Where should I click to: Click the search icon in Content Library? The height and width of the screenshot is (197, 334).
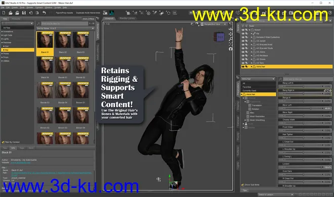click(x=38, y=23)
